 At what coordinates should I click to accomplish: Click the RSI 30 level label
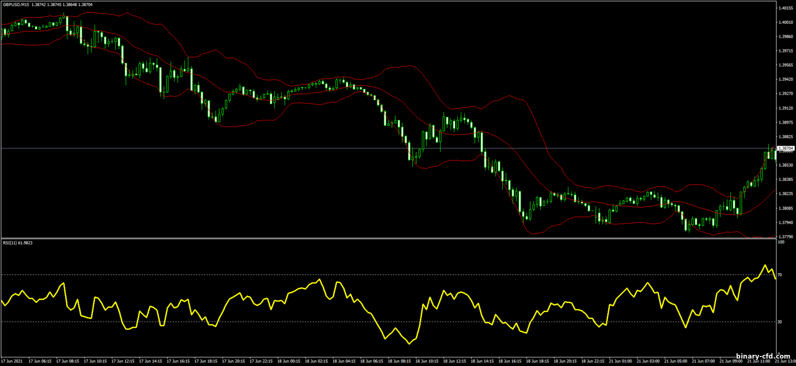780,322
